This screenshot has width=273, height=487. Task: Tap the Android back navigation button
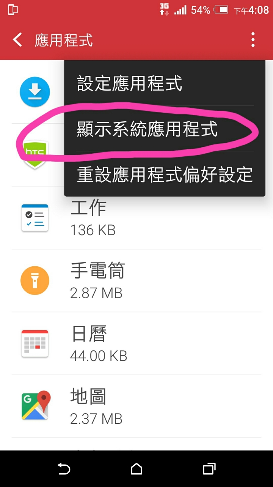(x=64, y=469)
